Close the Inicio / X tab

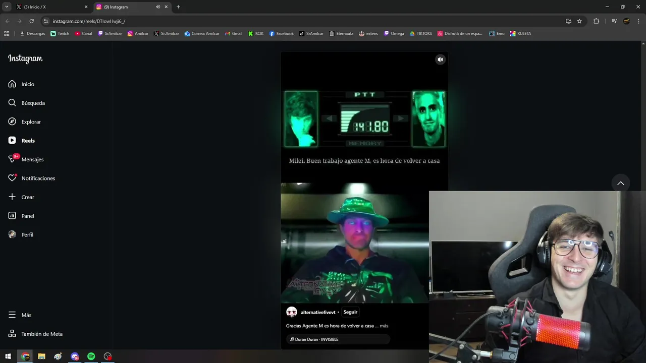[86, 7]
